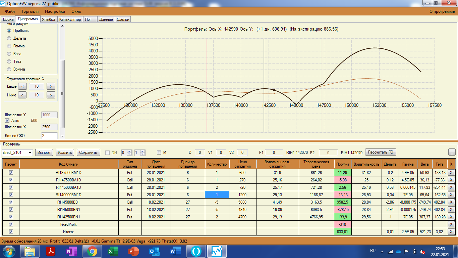This screenshot has width=458, height=258.
Task: Choose the Гамма chart option
Action: [9, 46]
